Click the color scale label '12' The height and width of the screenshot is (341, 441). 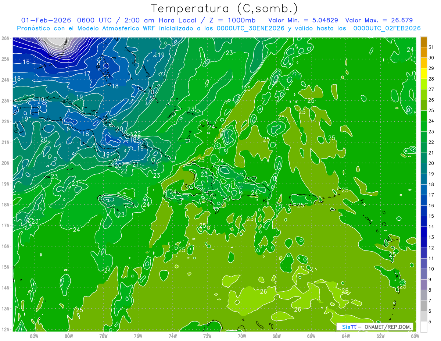tap(431, 248)
